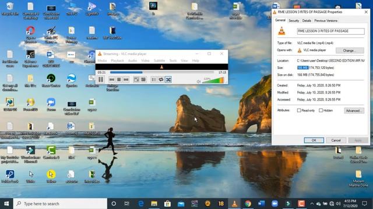Click the taskbar icon labeled 18
373x209 pixels.
[221, 204]
